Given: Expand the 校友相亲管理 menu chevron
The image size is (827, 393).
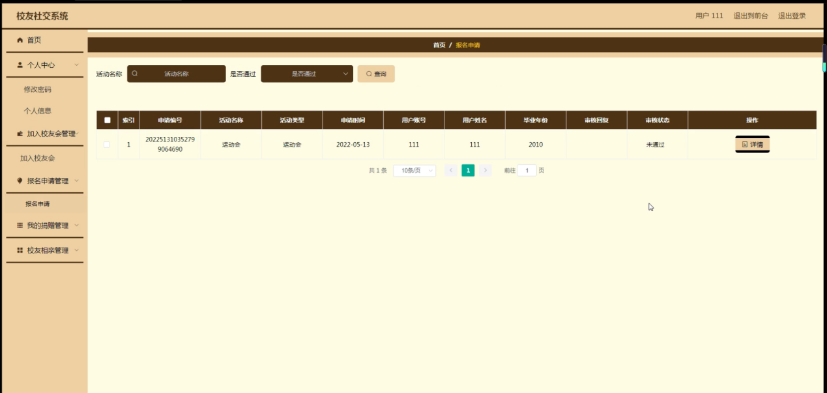Looking at the screenshot, I should (x=76, y=250).
